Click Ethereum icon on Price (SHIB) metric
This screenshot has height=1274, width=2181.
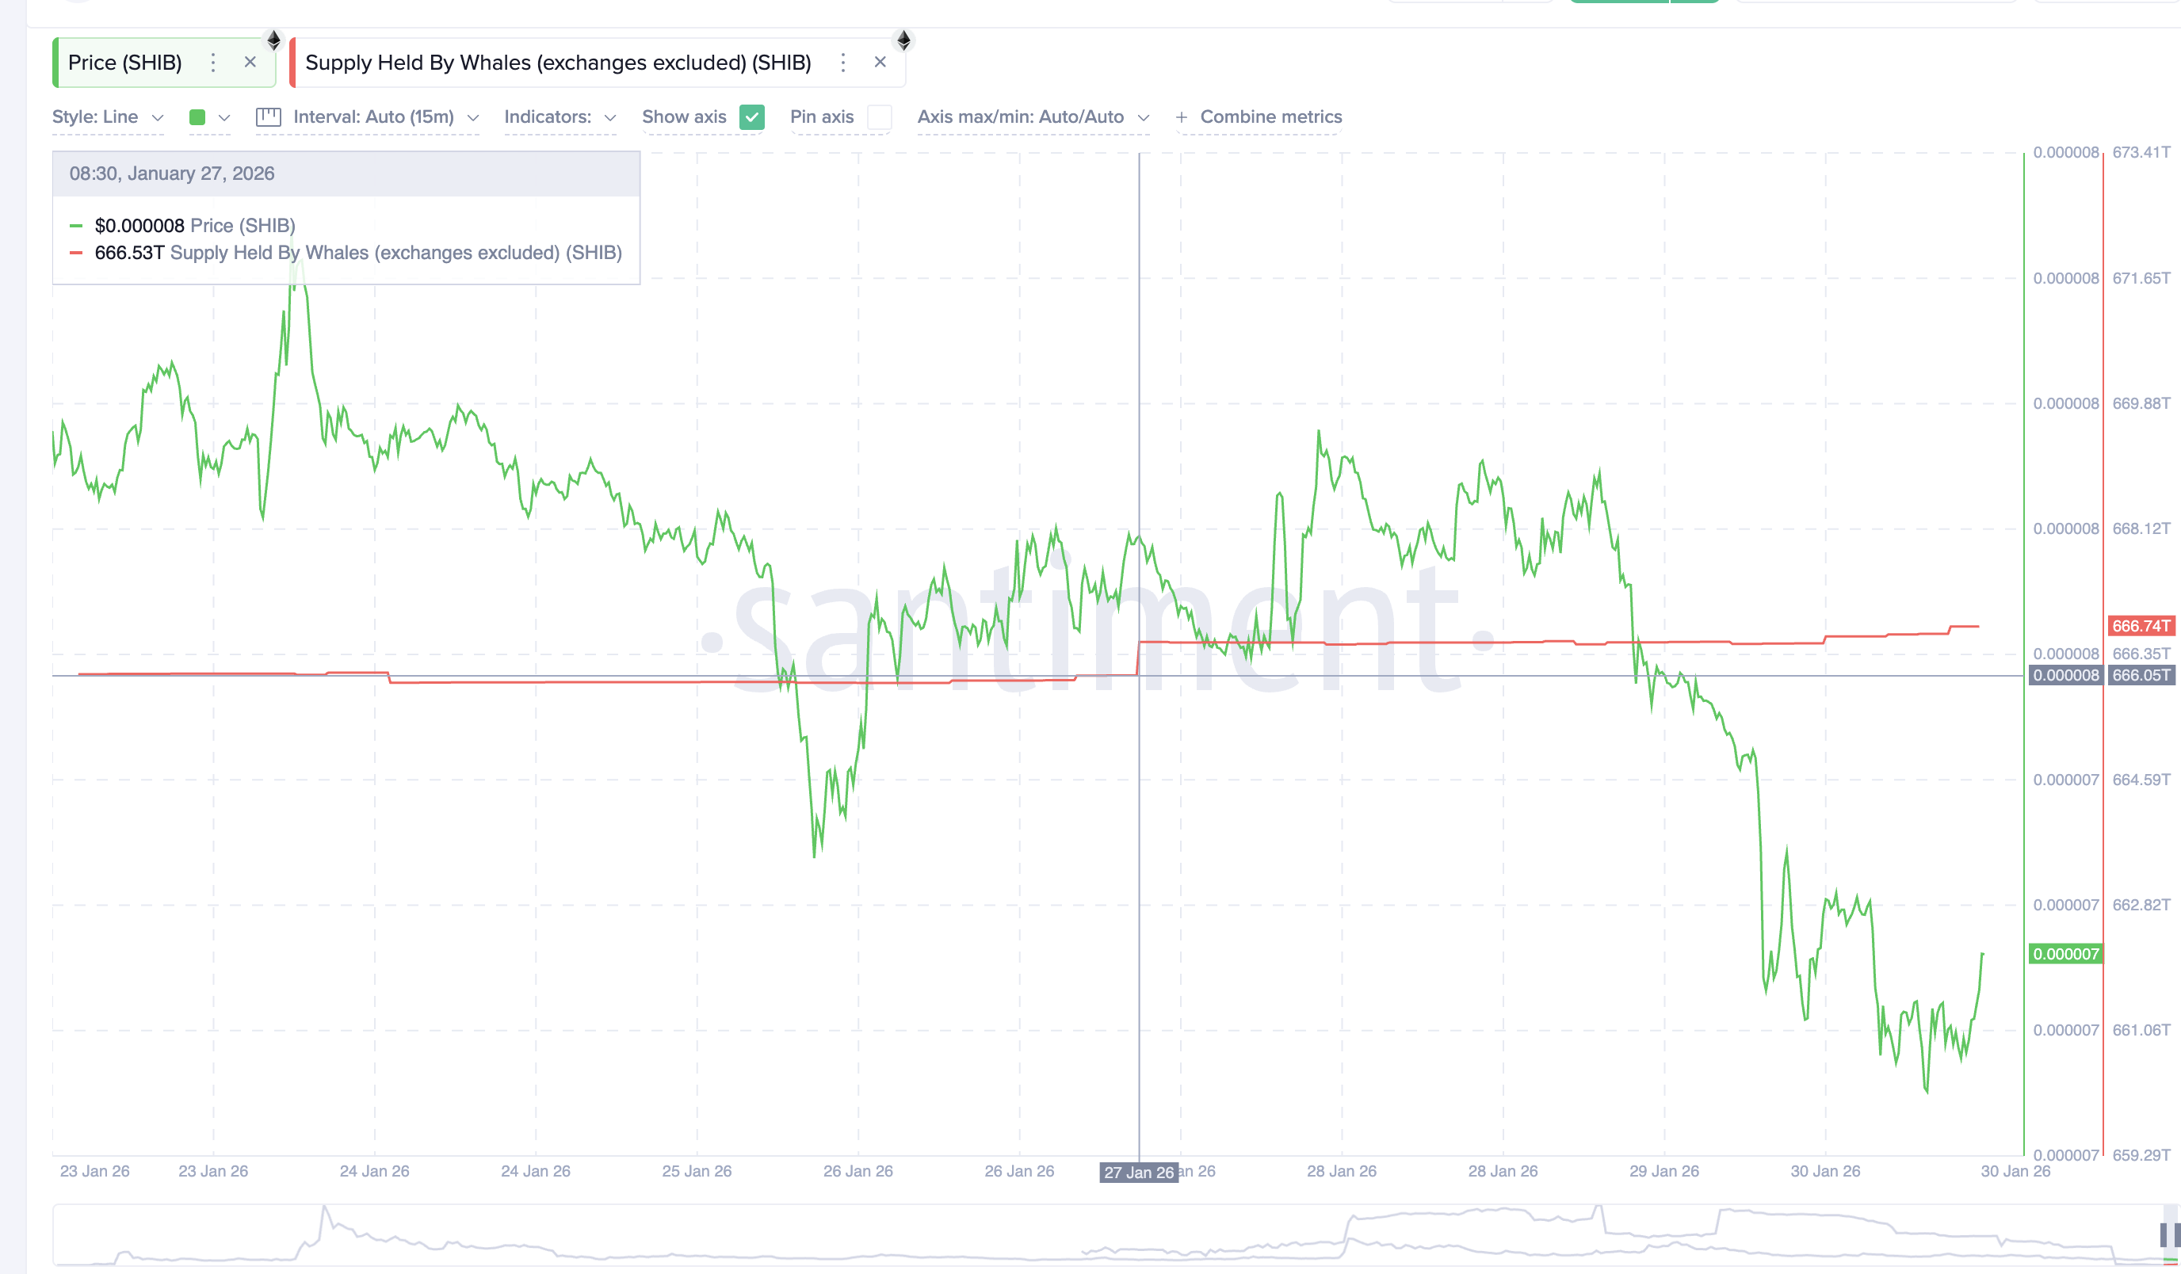click(273, 40)
